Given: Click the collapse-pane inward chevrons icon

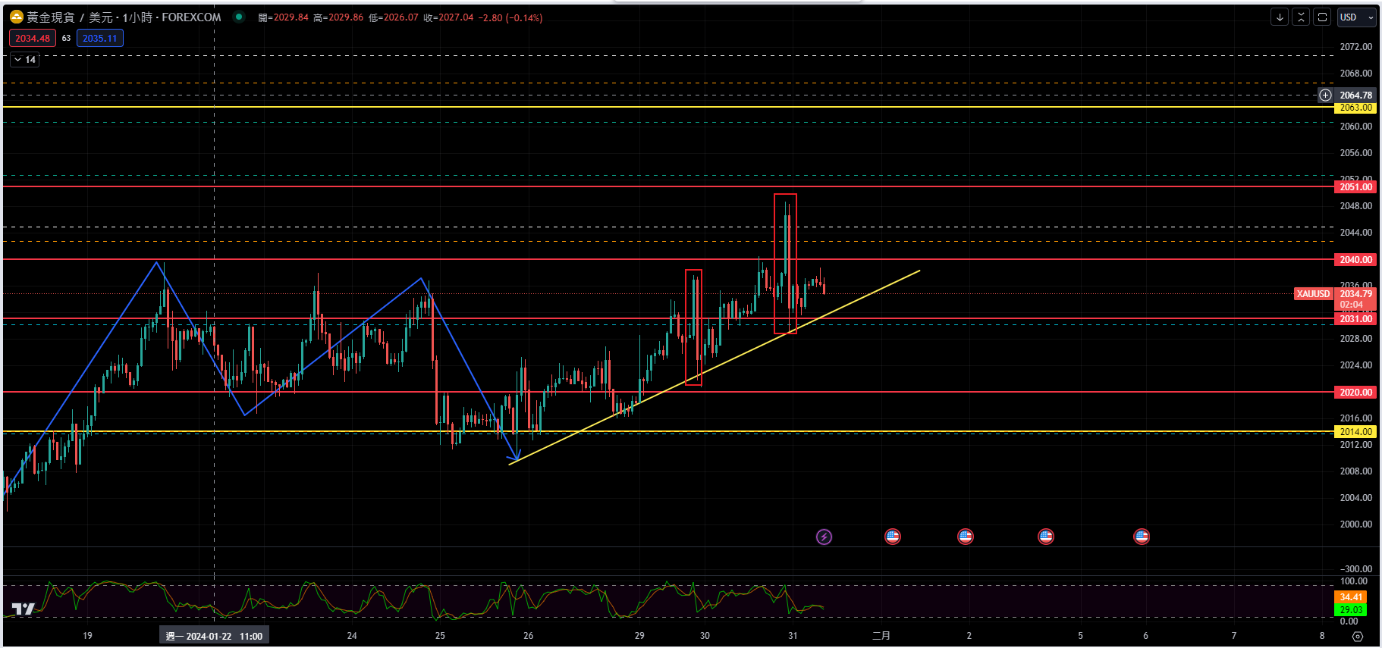Looking at the screenshot, I should 1301,17.
